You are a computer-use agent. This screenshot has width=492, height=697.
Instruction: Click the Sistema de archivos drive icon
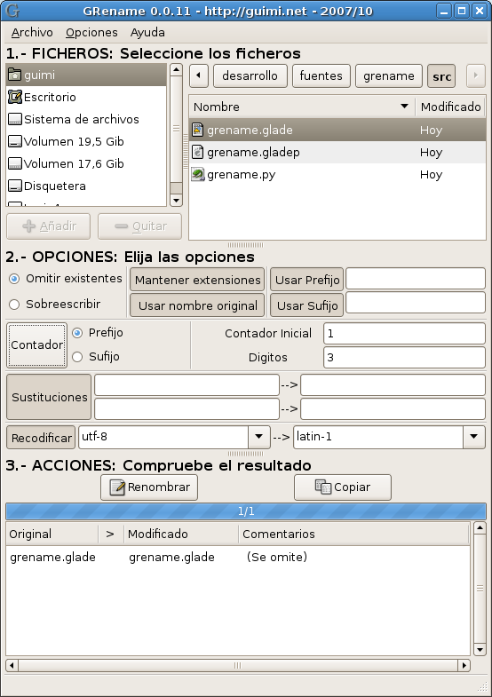pos(15,119)
